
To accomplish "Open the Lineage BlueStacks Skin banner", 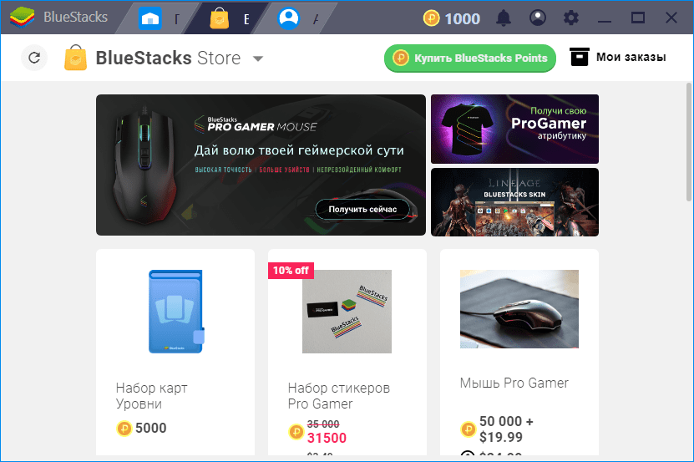I will point(514,202).
